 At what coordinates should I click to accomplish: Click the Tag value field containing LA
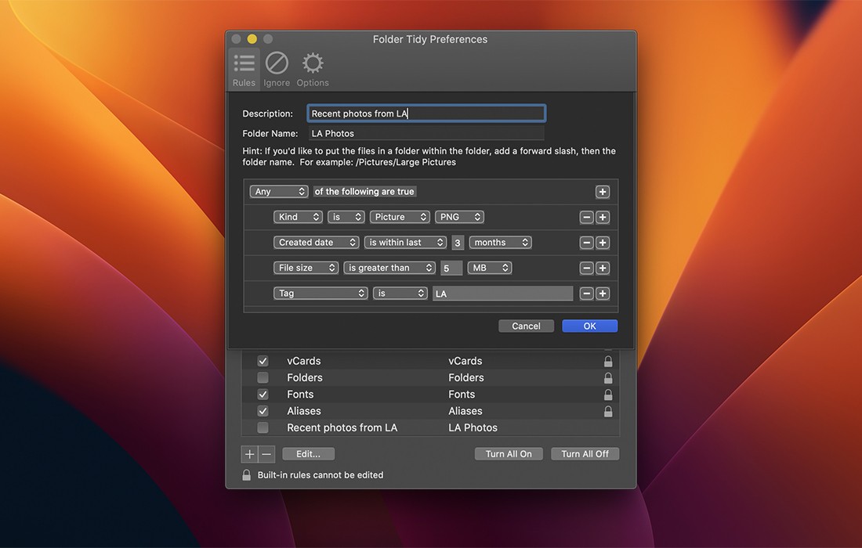click(x=502, y=294)
